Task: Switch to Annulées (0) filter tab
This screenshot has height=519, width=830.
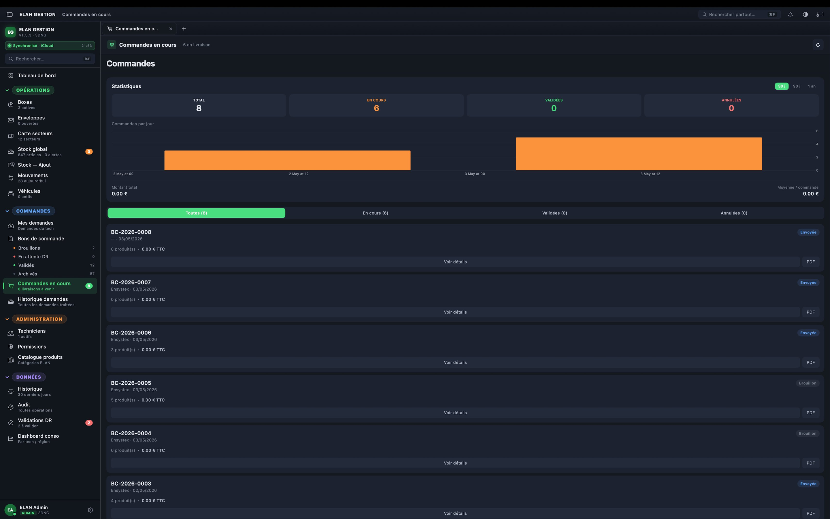Action: [734, 213]
